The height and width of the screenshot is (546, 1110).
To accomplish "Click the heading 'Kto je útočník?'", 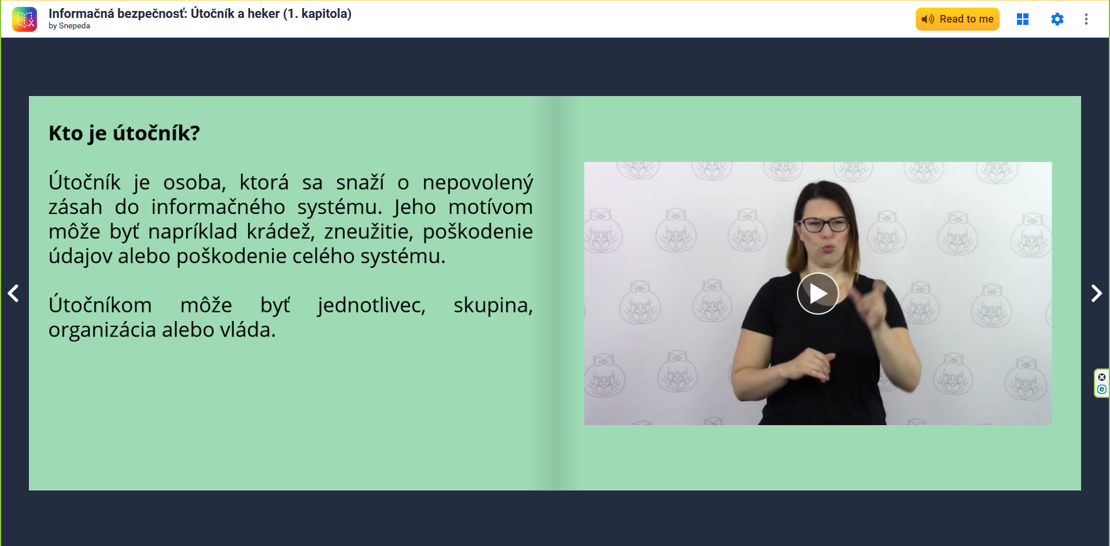I will (124, 134).
